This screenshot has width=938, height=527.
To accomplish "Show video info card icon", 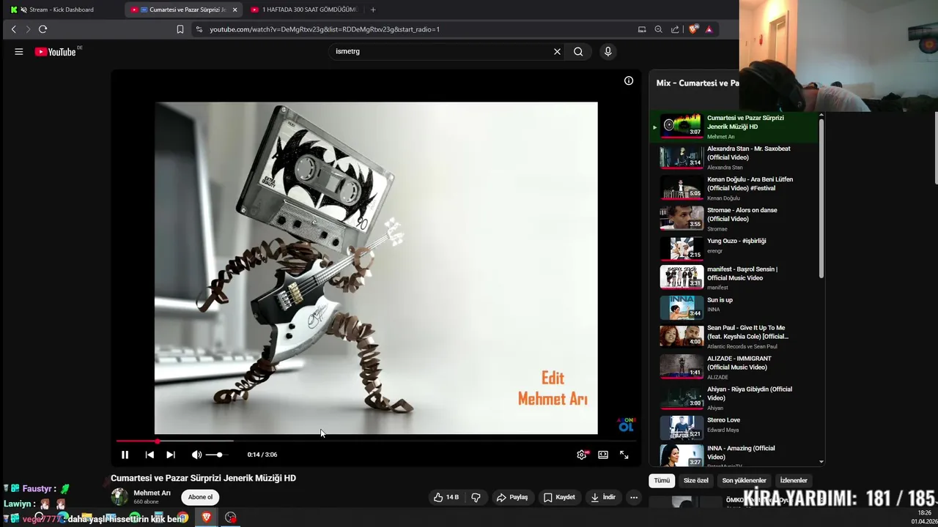I will [x=629, y=81].
